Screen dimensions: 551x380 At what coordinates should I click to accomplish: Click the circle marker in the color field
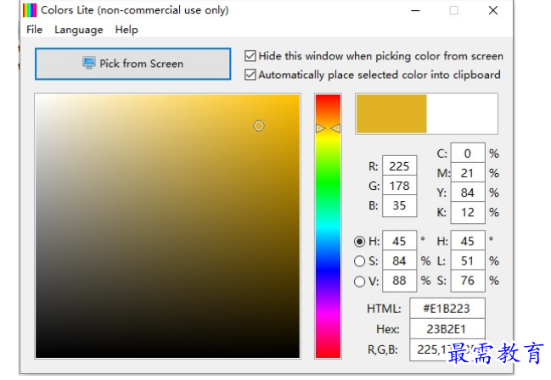point(259,126)
